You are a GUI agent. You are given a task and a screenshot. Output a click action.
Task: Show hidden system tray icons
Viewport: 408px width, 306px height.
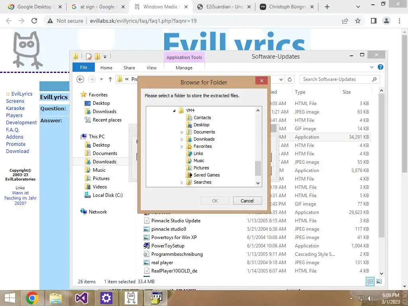(x=351, y=298)
